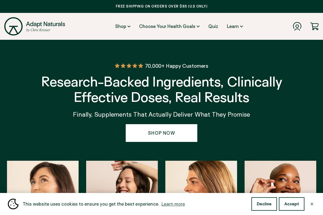This screenshot has height=215, width=323.
Task: Select photo of woman with raised arm
Action: [122, 177]
